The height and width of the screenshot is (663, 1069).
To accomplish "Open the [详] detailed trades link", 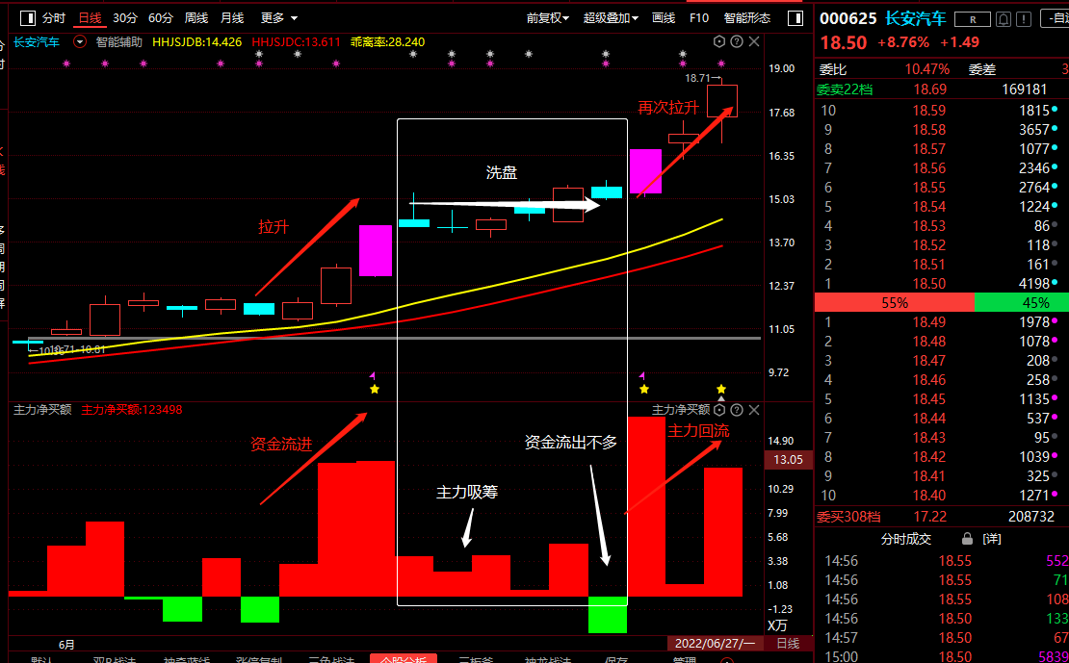I will [992, 539].
